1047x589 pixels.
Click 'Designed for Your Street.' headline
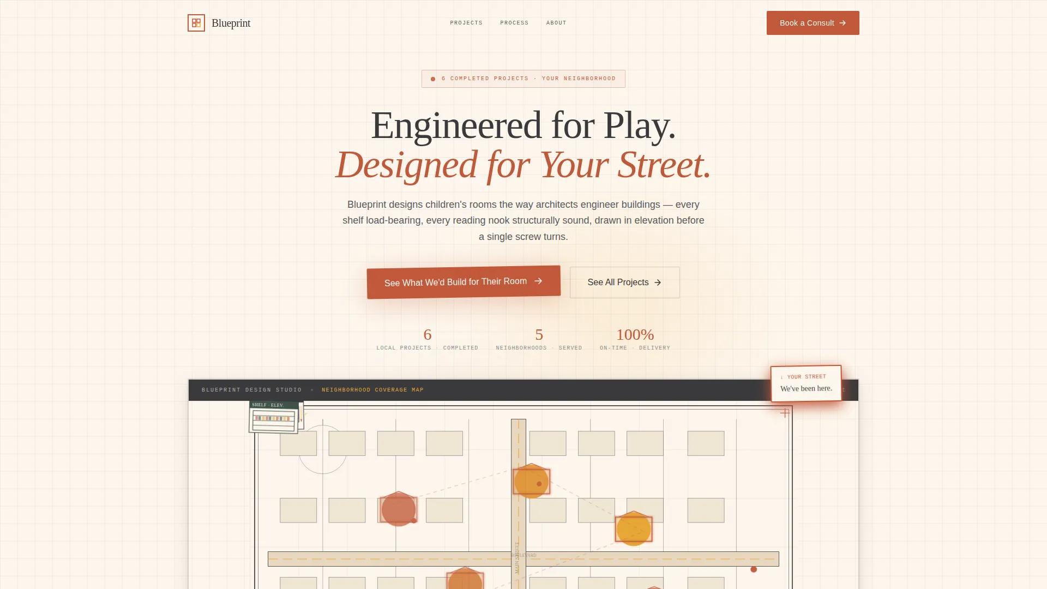(x=523, y=164)
